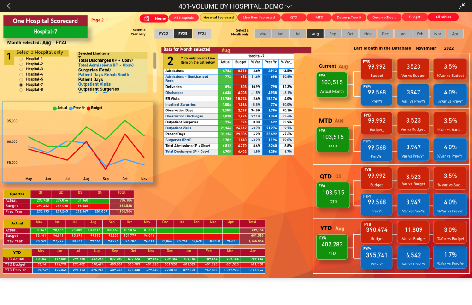The width and height of the screenshot is (472, 305).
Task: Select FY24 in the year slicer
Action: (202, 34)
